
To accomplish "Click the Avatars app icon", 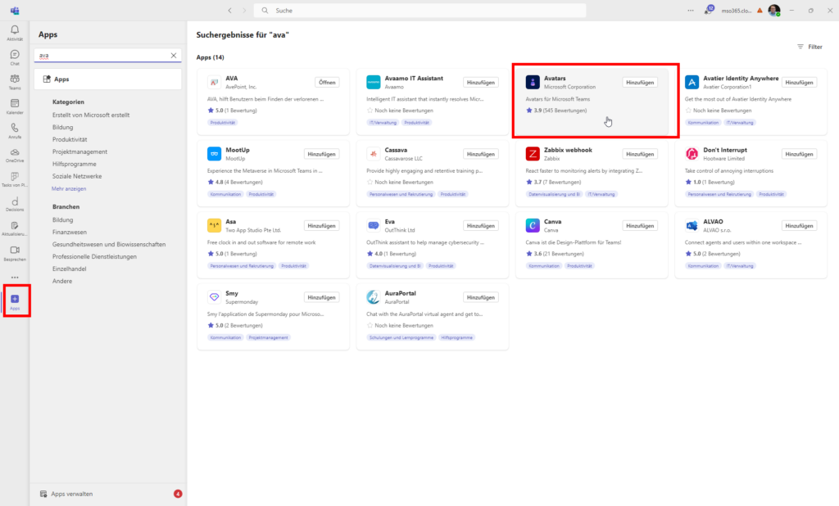I will click(x=533, y=82).
